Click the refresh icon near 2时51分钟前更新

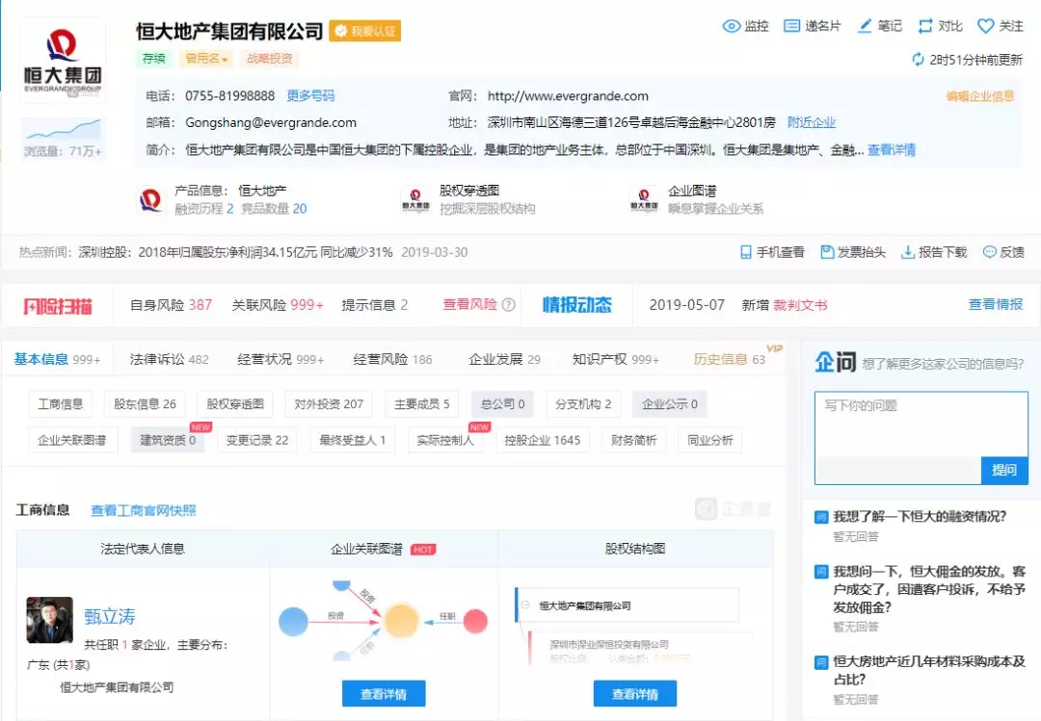(x=917, y=59)
